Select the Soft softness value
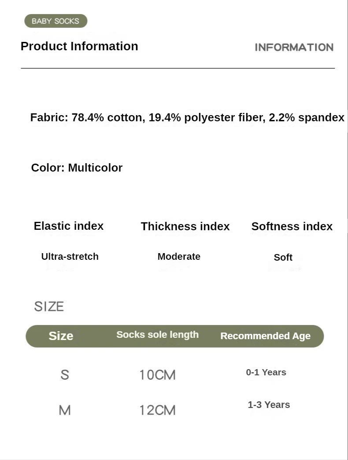Viewport: 348px width, 460px height. pos(283,257)
